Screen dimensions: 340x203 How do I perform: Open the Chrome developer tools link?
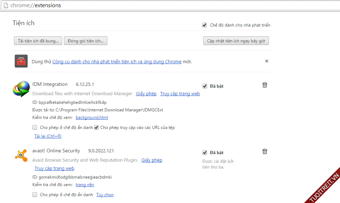pyautogui.click(x=117, y=62)
